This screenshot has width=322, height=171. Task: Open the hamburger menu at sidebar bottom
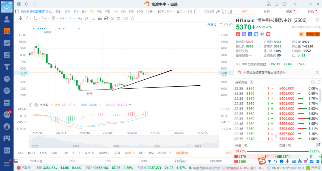tap(7, 164)
